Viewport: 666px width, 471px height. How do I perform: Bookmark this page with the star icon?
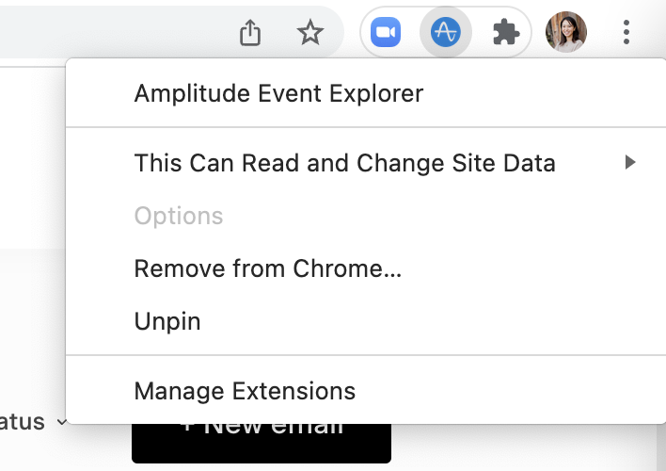(309, 34)
